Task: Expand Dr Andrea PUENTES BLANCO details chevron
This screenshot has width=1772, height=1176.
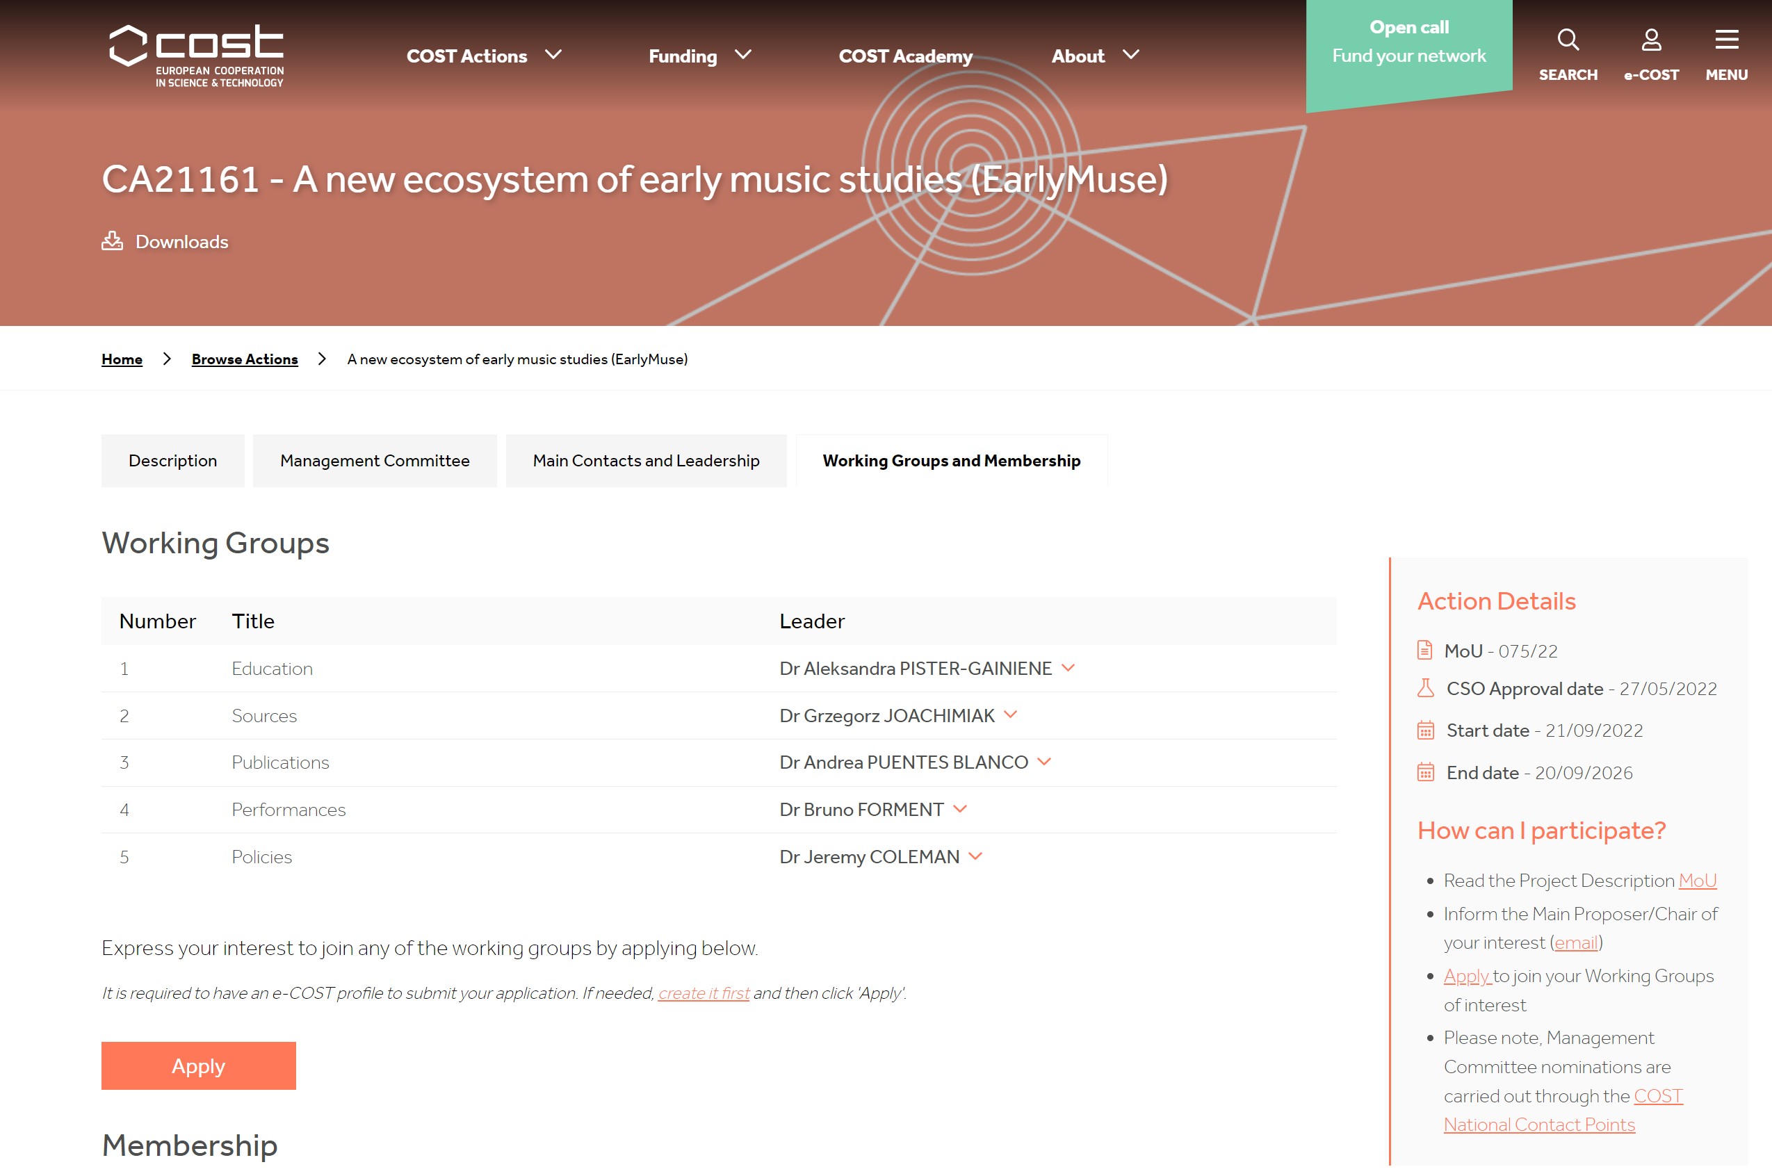Action: (x=1044, y=761)
